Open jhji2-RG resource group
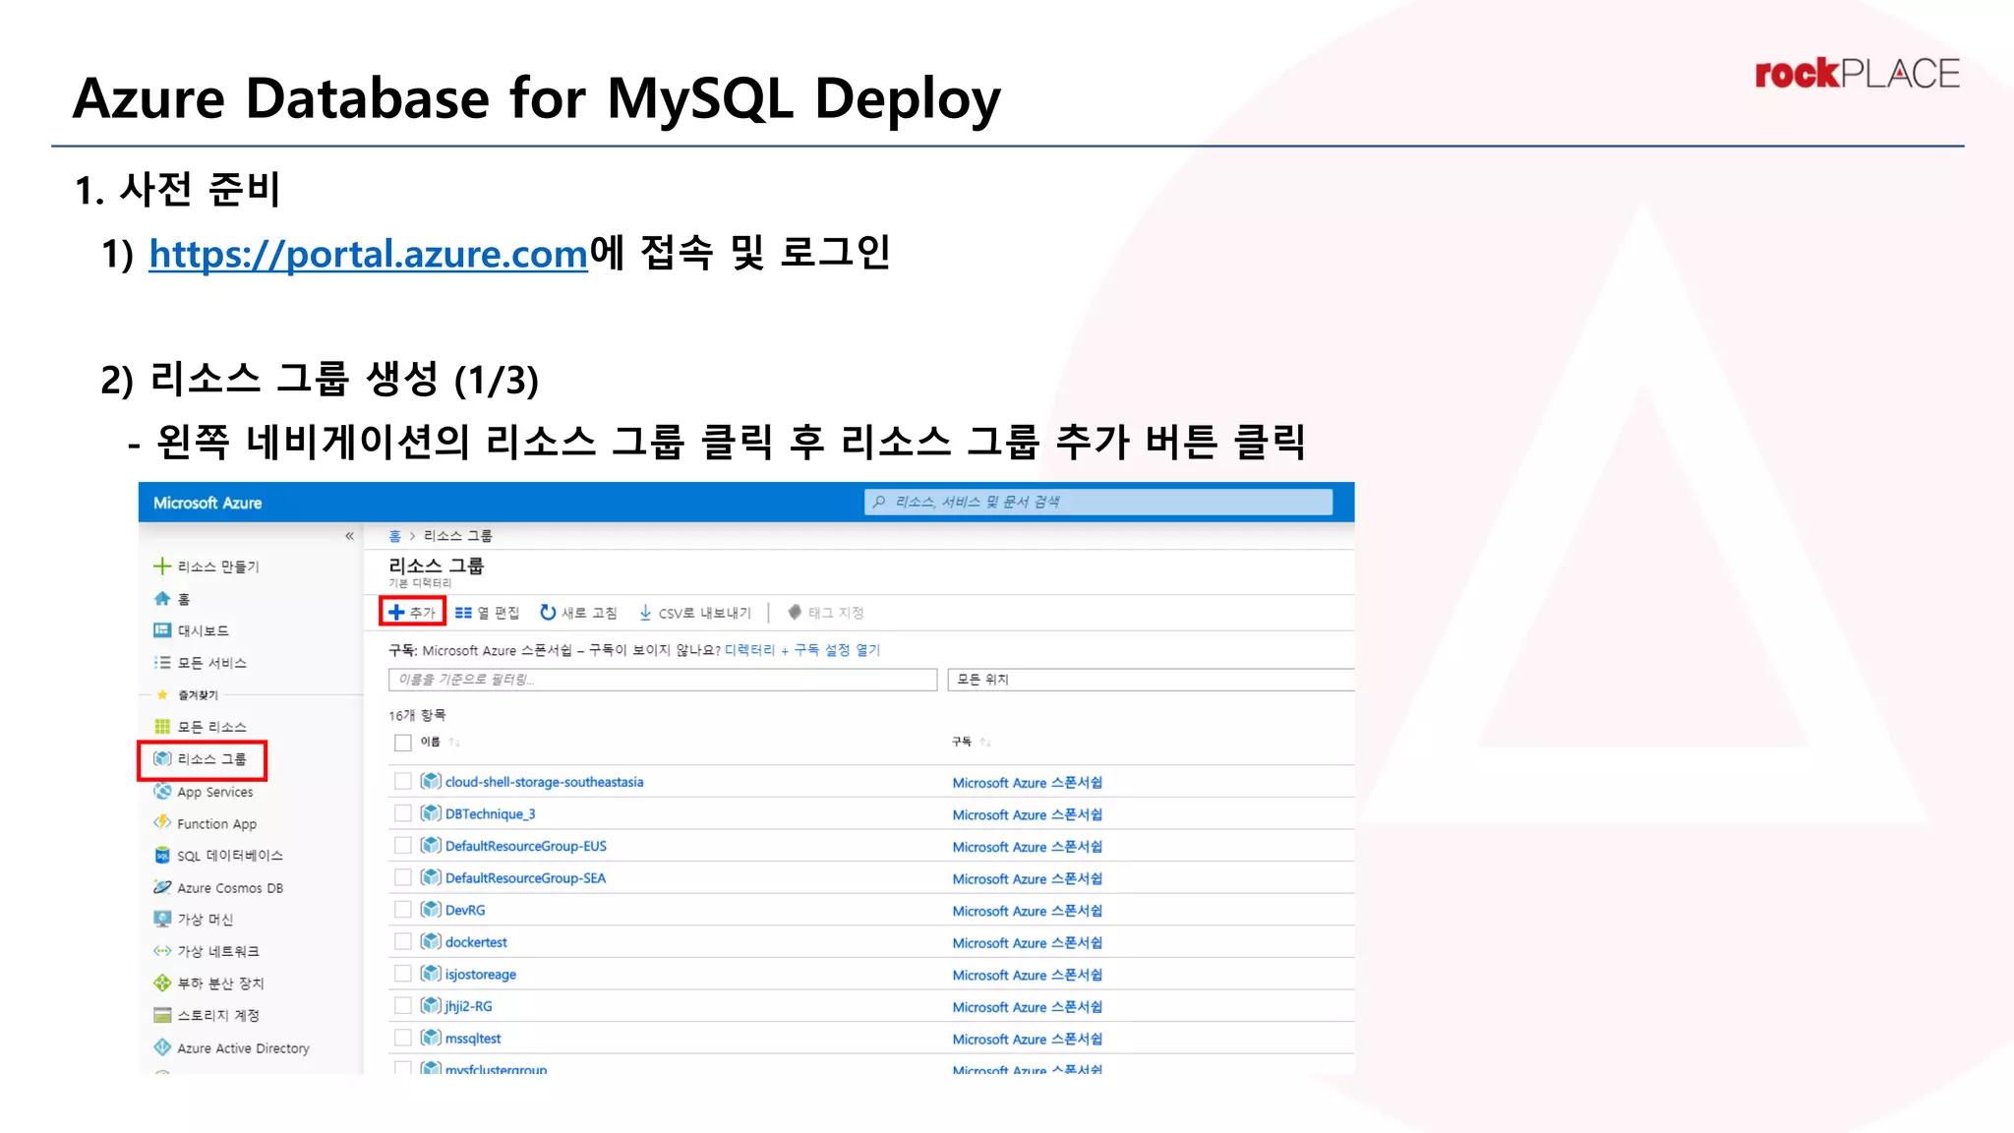This screenshot has height=1133, width=2014. pos(468,1006)
